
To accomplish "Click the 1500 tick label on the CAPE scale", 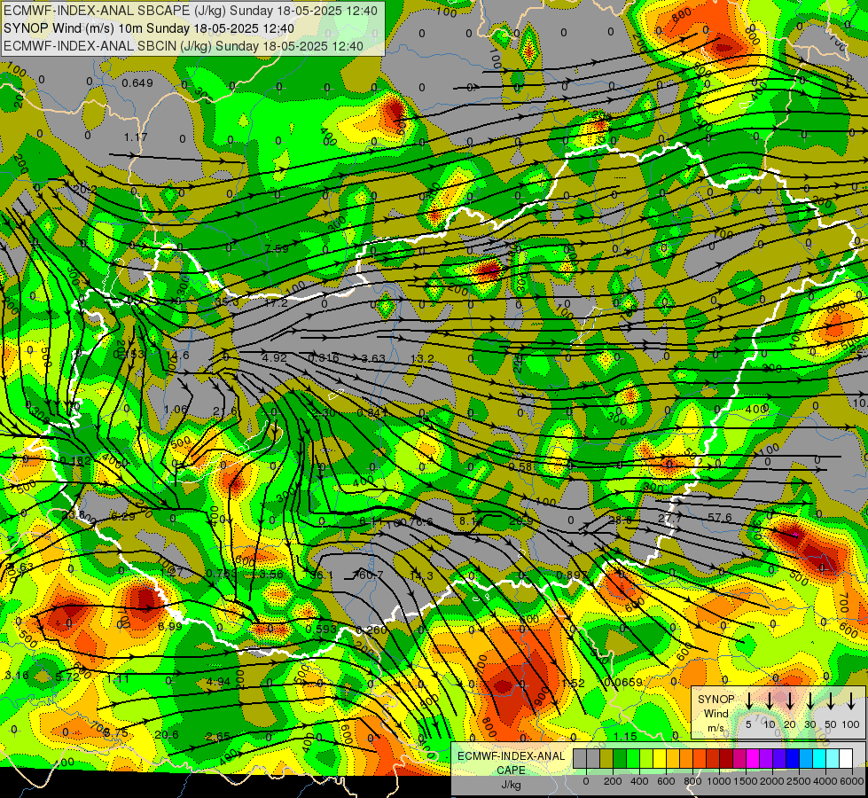I will [x=746, y=781].
